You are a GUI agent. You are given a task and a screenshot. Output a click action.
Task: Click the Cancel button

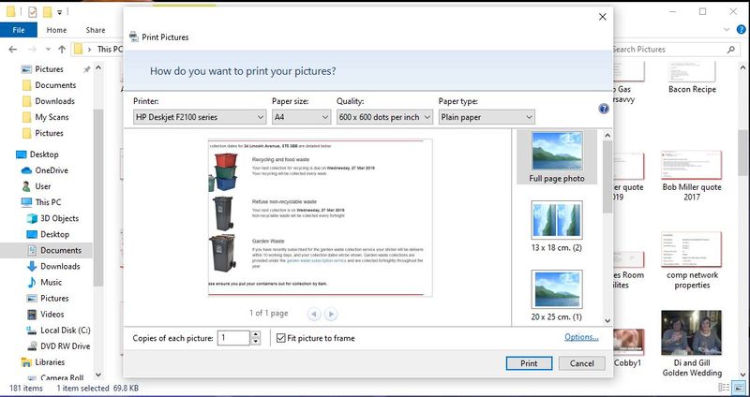pos(581,363)
